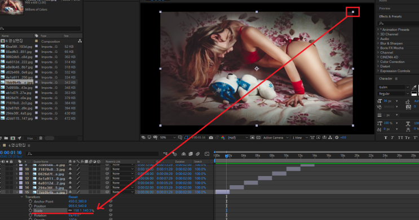Click the Draft 3D icon in timeline
Screen dimensions: 419x220
pyautogui.click(x=174, y=154)
